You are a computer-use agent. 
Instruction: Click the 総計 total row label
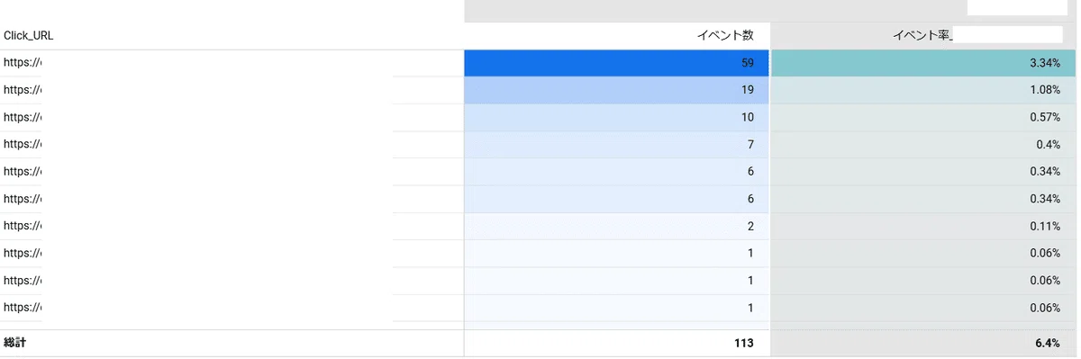click(15, 343)
